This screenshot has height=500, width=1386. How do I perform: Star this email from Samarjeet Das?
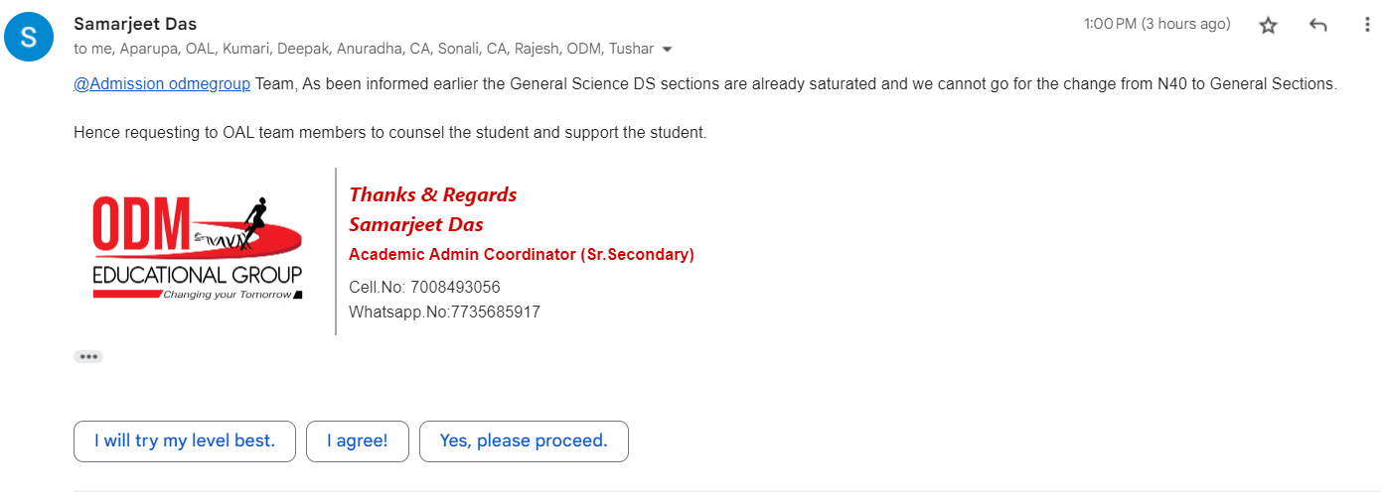pyautogui.click(x=1268, y=26)
